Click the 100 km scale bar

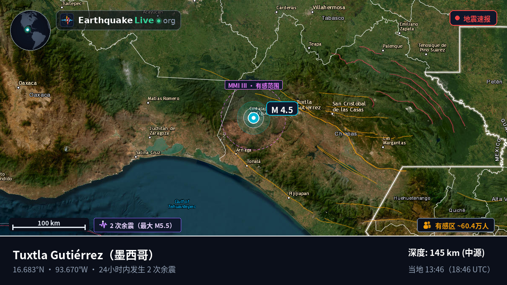coord(49,225)
